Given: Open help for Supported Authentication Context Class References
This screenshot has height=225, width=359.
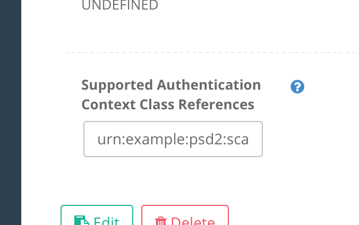Looking at the screenshot, I should tap(297, 86).
